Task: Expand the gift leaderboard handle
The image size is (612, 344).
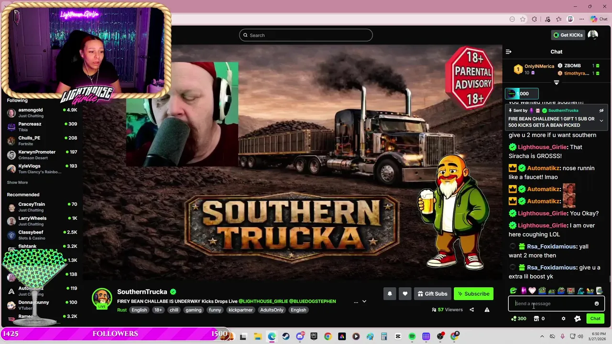Action: pos(556,83)
